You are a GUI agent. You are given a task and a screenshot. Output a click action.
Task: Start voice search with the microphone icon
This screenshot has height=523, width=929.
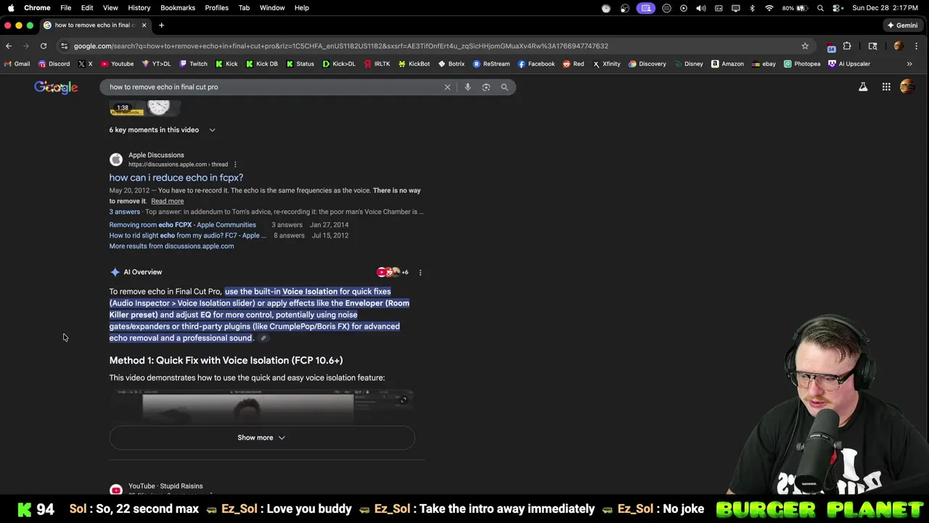coord(467,87)
